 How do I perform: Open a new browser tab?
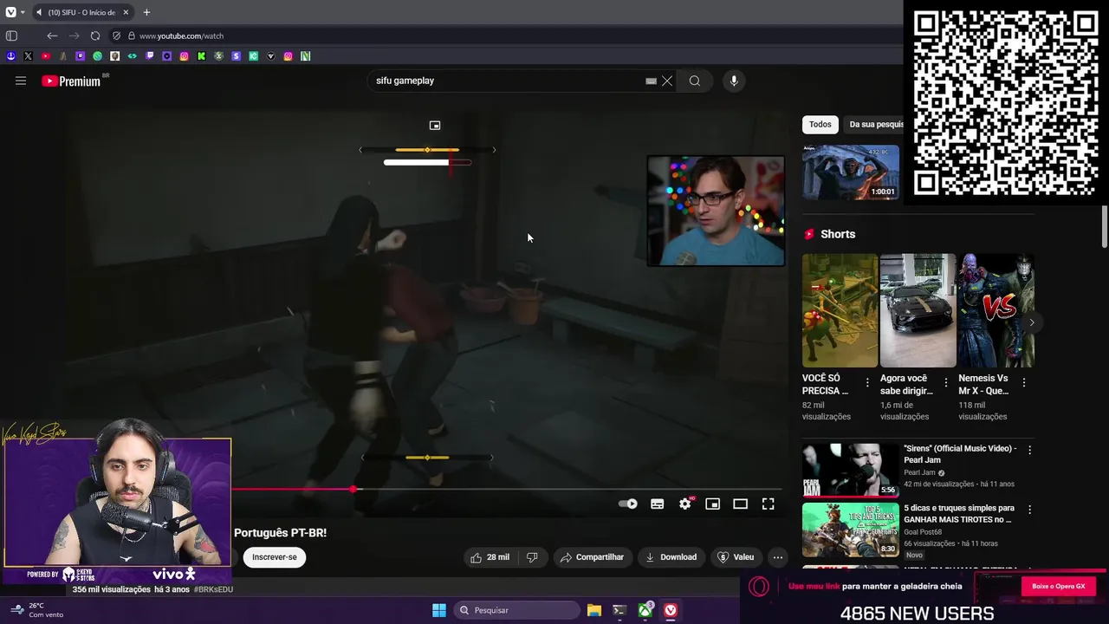tap(146, 12)
